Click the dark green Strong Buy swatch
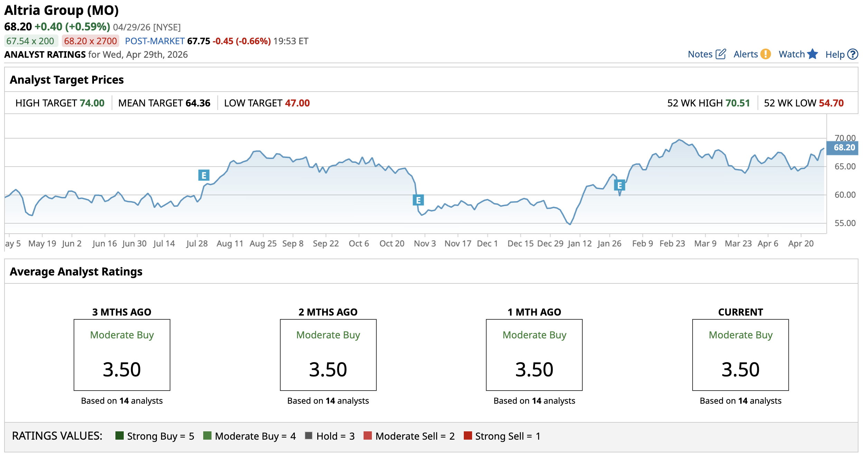The image size is (864, 459). 120,435
